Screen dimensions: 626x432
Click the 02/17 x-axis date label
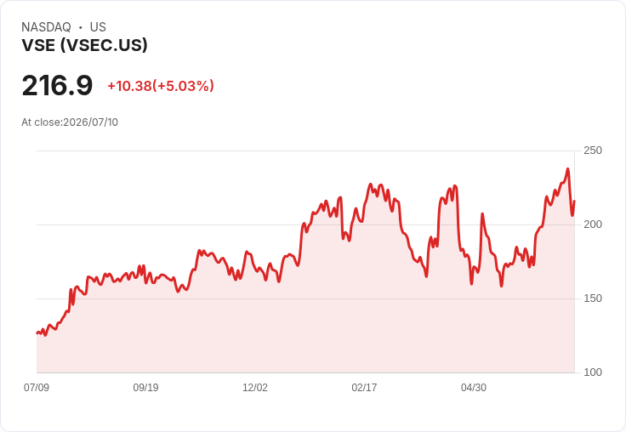coord(364,388)
